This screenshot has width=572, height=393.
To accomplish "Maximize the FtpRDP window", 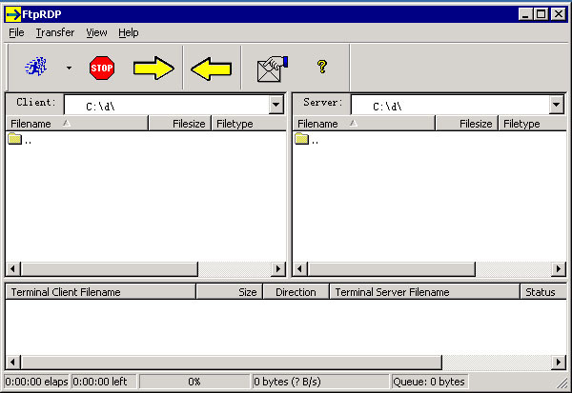I will (541, 14).
